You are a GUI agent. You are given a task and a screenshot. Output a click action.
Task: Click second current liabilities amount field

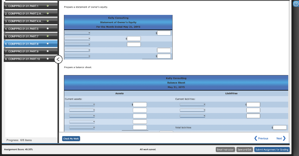pyautogui.click(x=253, y=110)
